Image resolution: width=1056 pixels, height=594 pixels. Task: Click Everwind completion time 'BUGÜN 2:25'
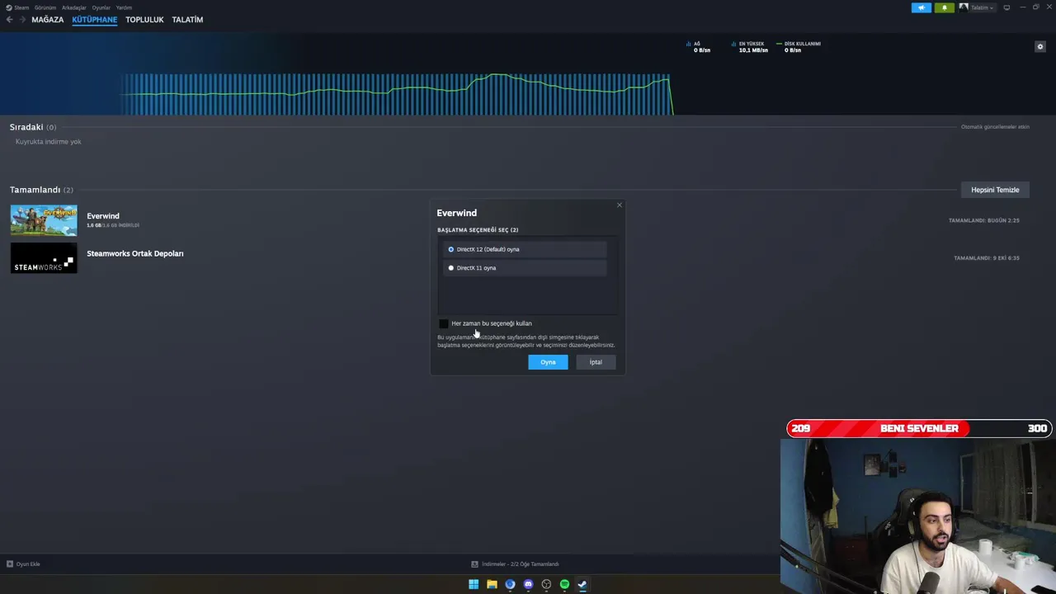pos(984,220)
